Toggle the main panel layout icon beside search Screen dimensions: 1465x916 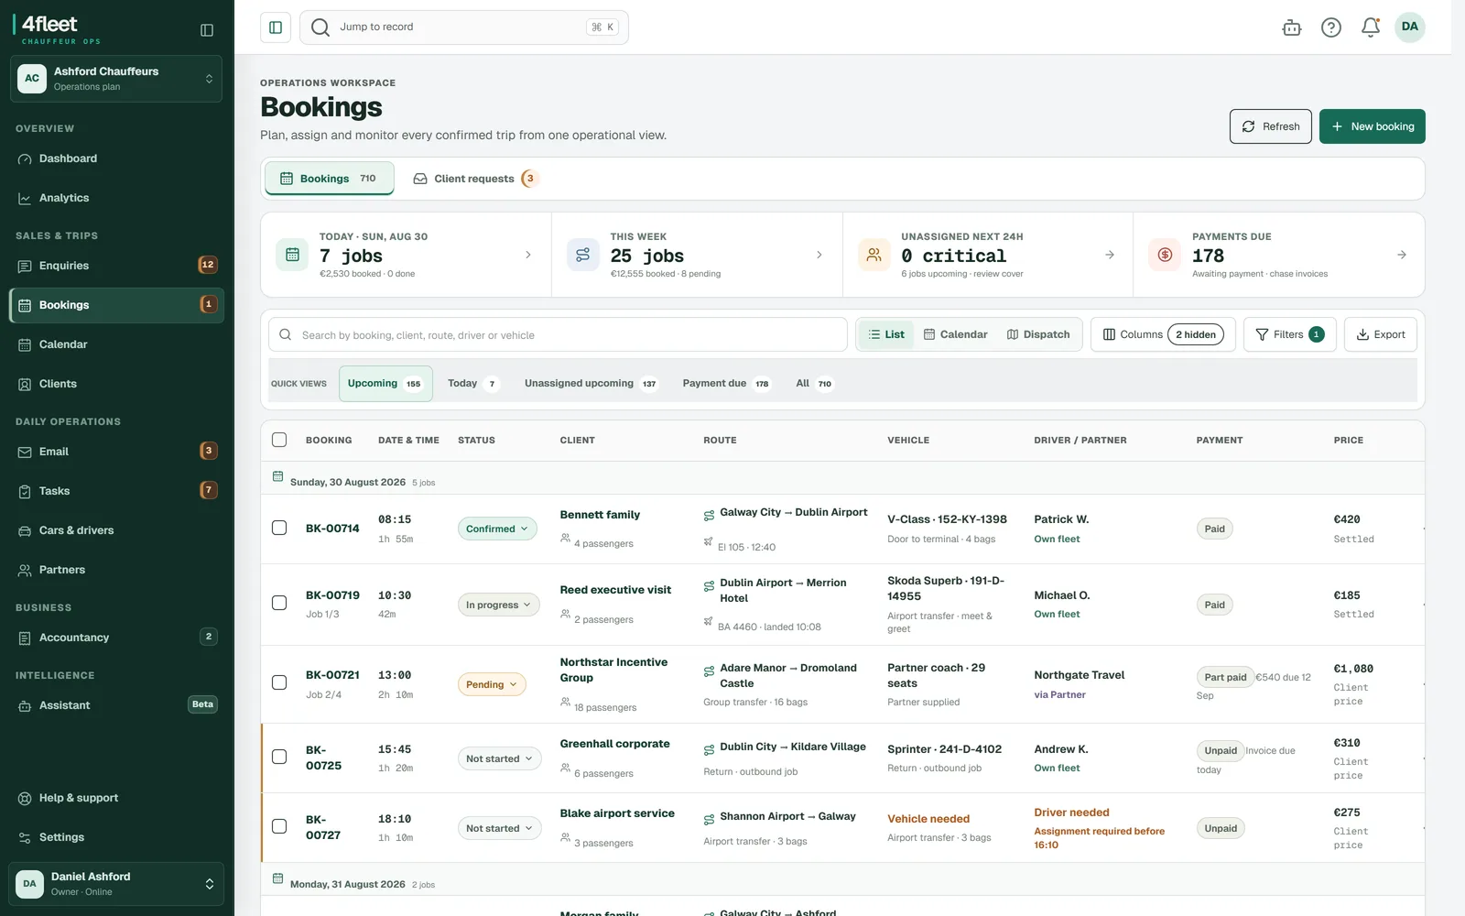click(x=276, y=27)
